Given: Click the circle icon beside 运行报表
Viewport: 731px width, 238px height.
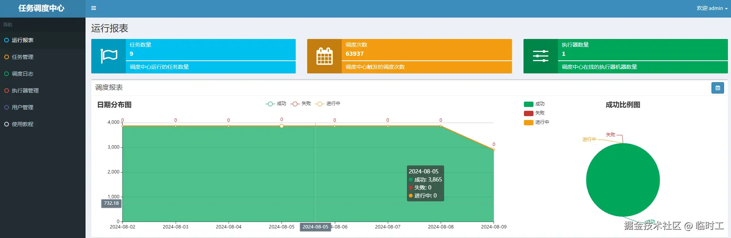Looking at the screenshot, I should [7, 40].
